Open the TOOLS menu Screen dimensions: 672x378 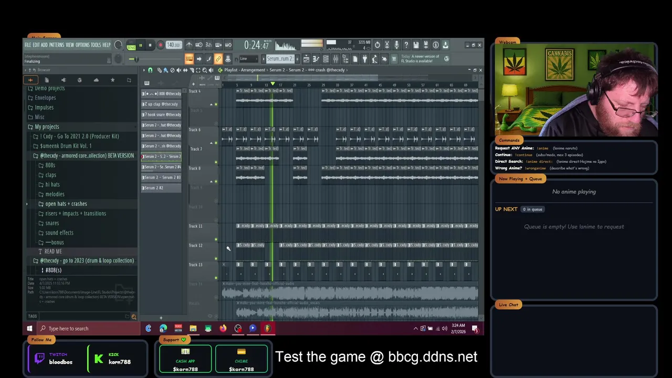tap(96, 45)
